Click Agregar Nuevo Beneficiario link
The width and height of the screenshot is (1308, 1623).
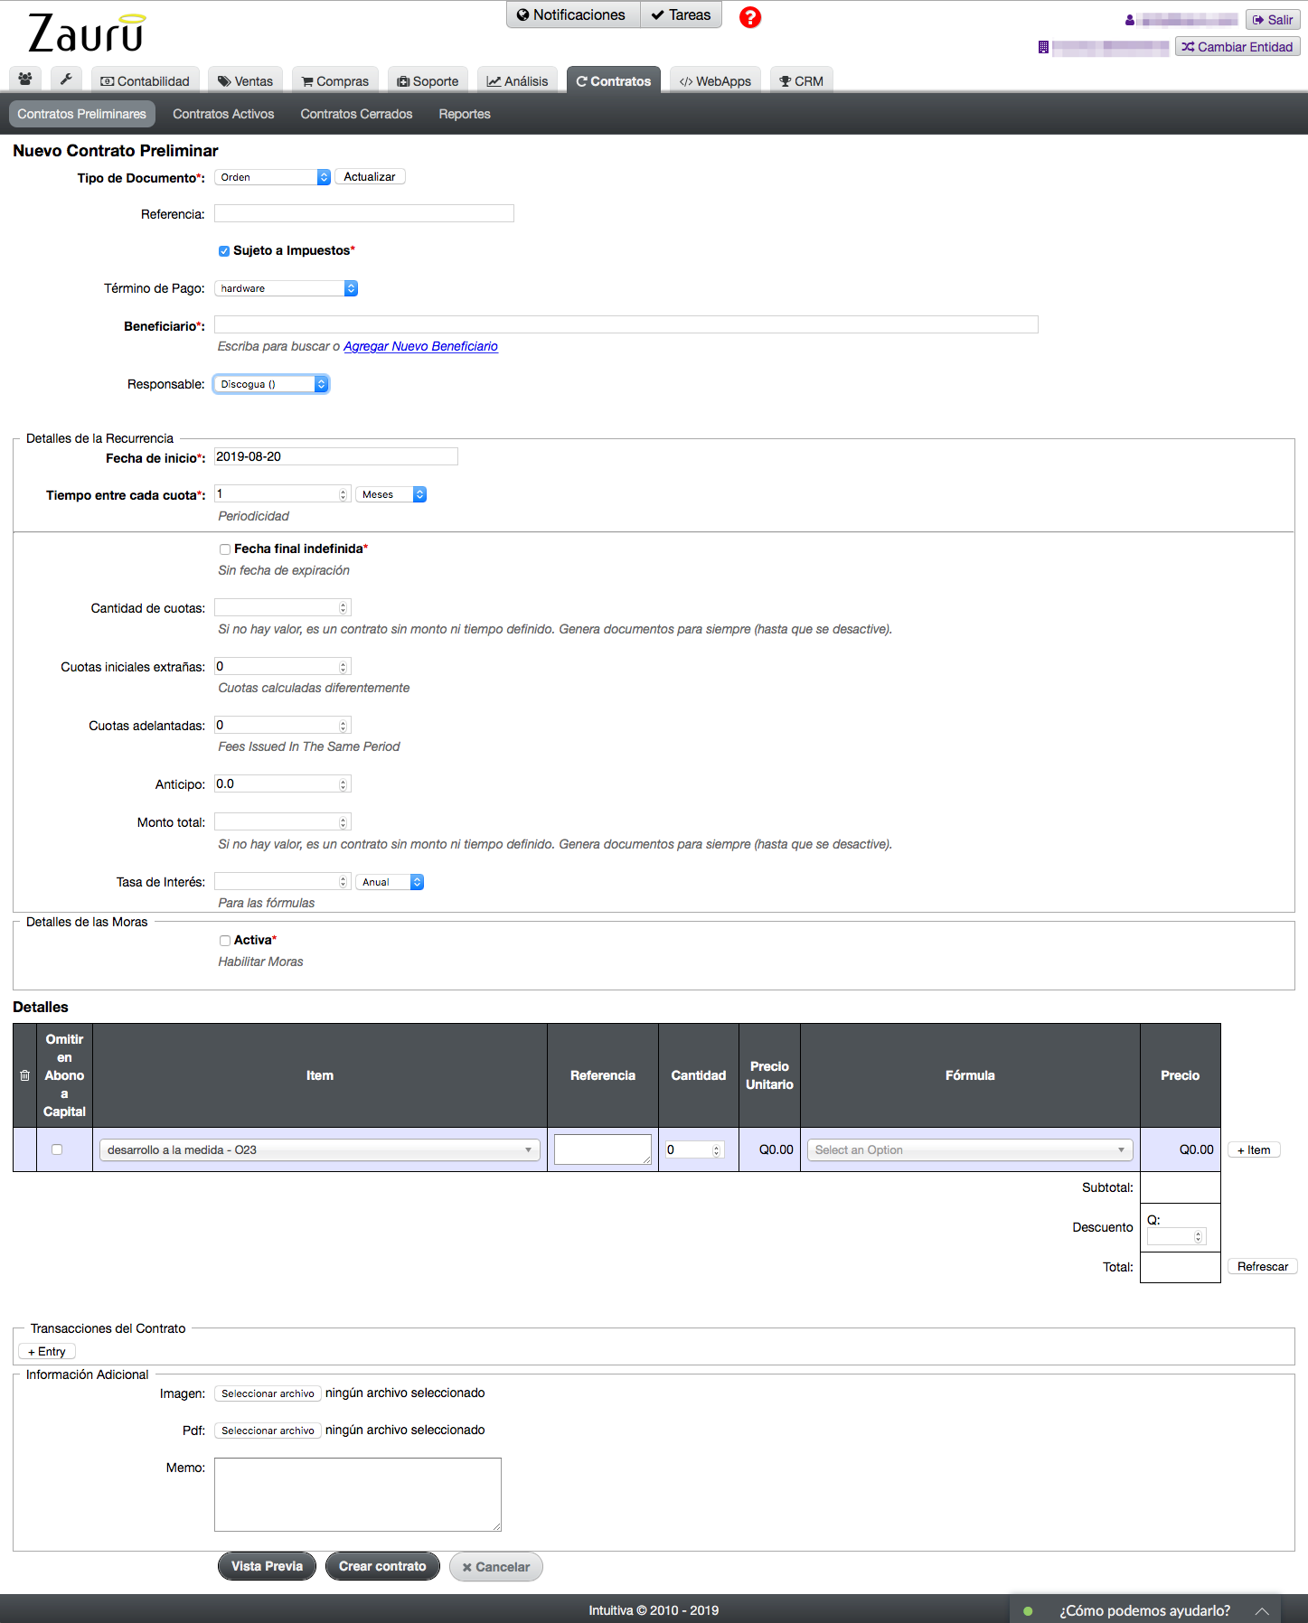[420, 346]
